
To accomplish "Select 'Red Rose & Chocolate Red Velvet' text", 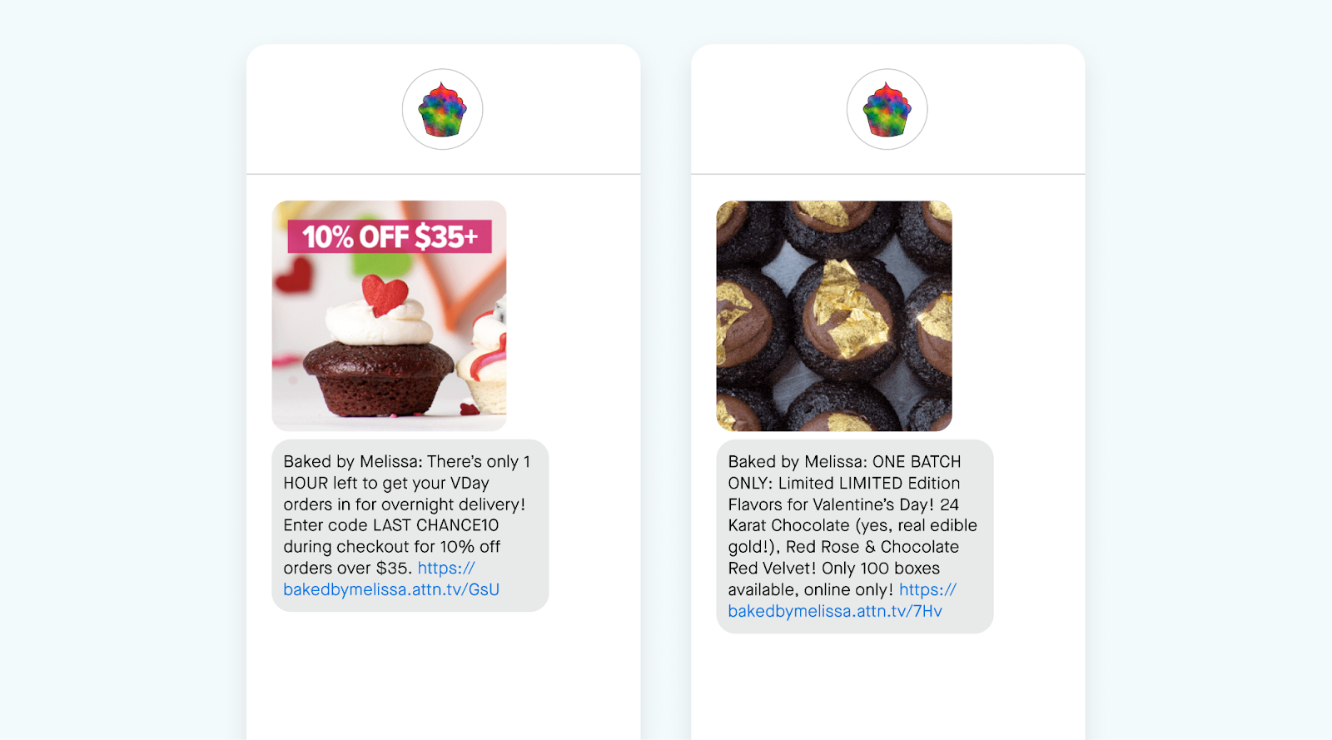I will coord(843,557).
